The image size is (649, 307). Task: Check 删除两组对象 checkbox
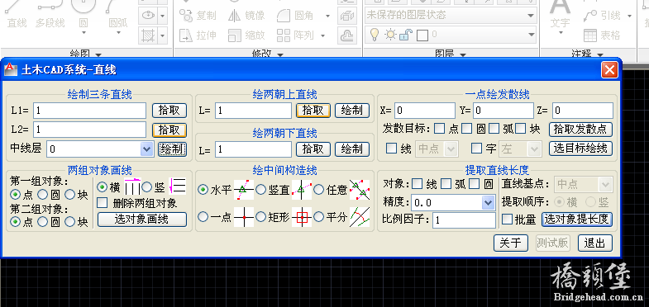point(102,203)
